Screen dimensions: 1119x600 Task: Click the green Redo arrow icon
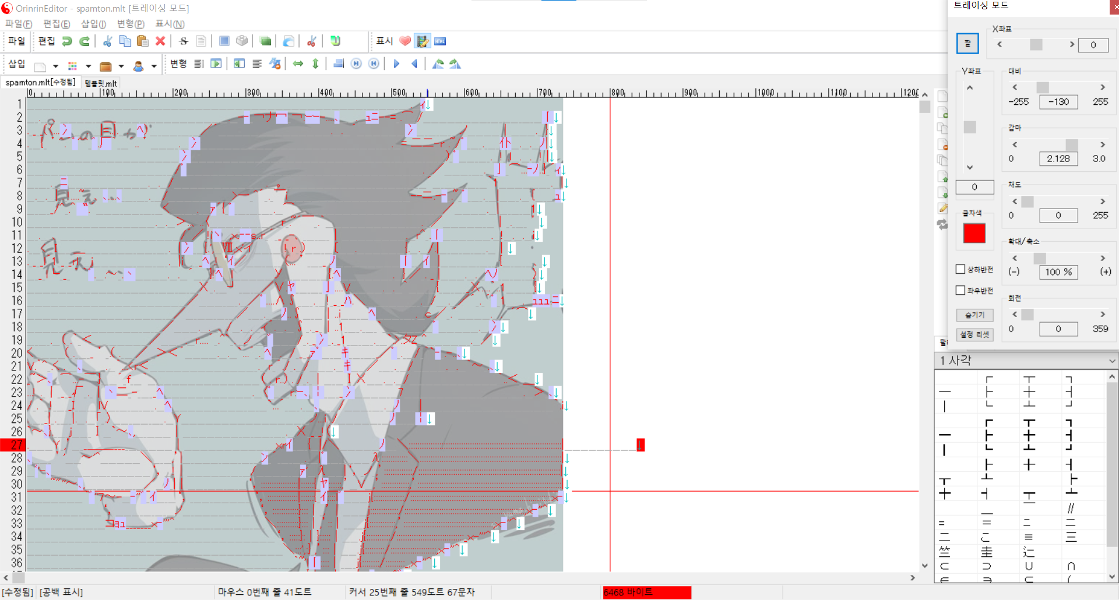(x=85, y=41)
